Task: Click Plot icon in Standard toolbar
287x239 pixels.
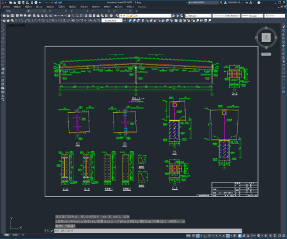Action: pyautogui.click(x=17, y=16)
